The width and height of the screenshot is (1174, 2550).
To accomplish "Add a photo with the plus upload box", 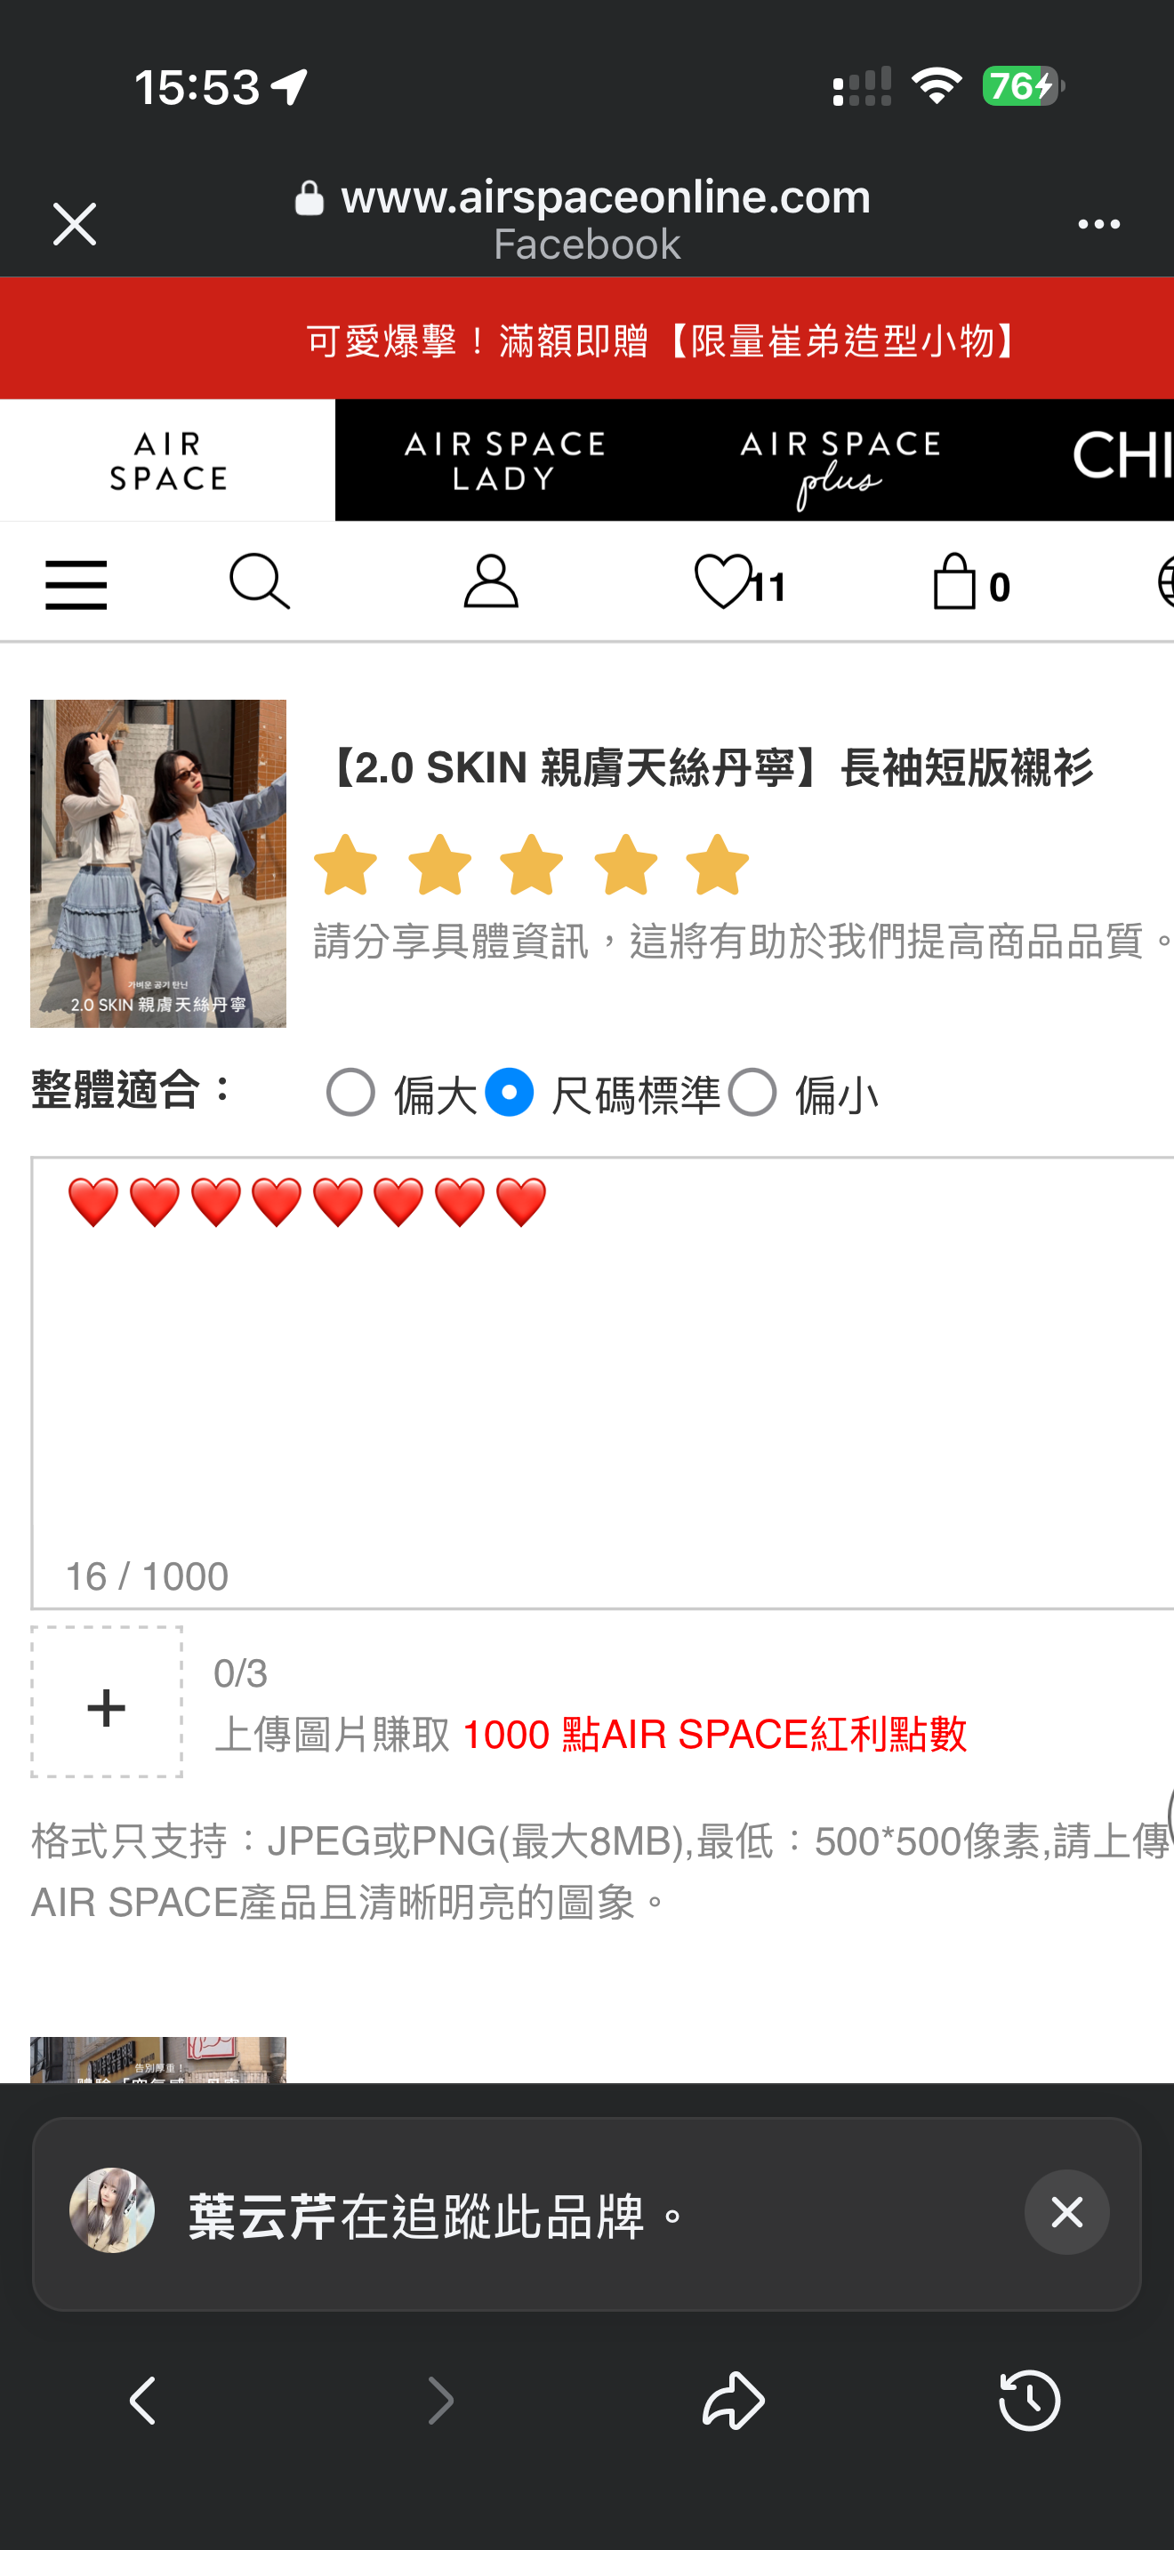I will click(x=107, y=1703).
